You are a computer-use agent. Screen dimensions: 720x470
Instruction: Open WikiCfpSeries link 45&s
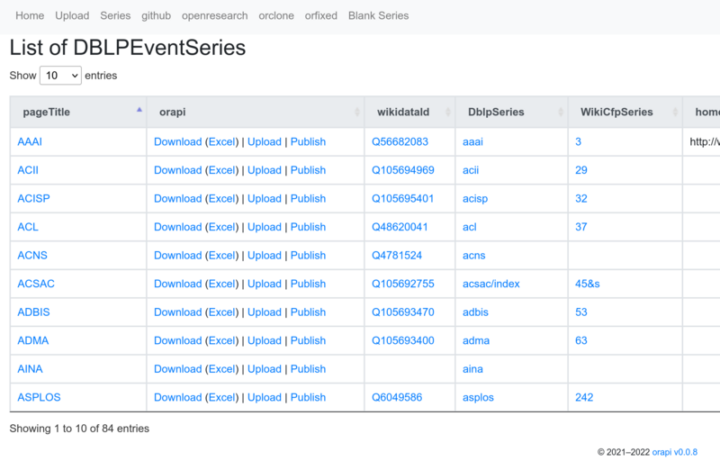tap(588, 284)
